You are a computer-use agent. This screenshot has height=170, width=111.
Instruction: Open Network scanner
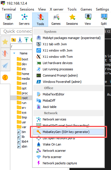pyautogui.click(x=68, y=151)
